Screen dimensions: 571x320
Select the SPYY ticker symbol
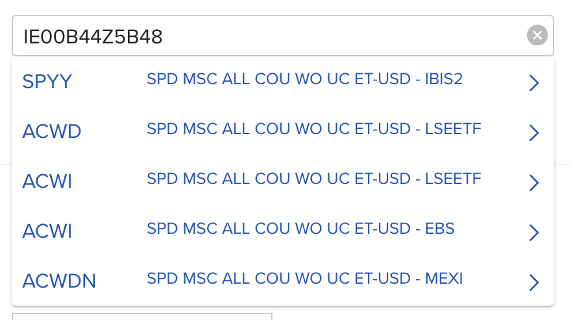pos(47,82)
